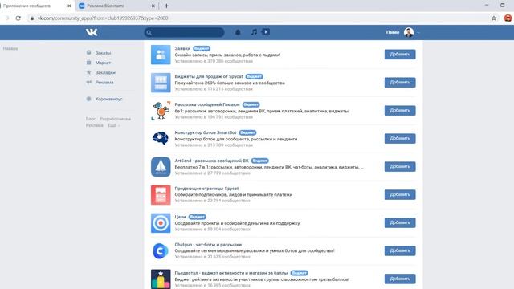Reload the page
Screen dimensions: 514x289
[18, 18]
